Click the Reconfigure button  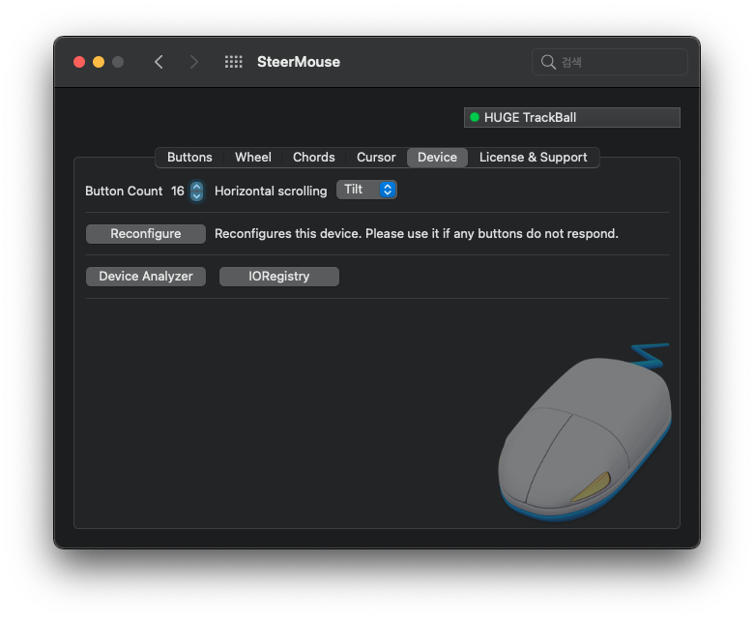coord(146,234)
